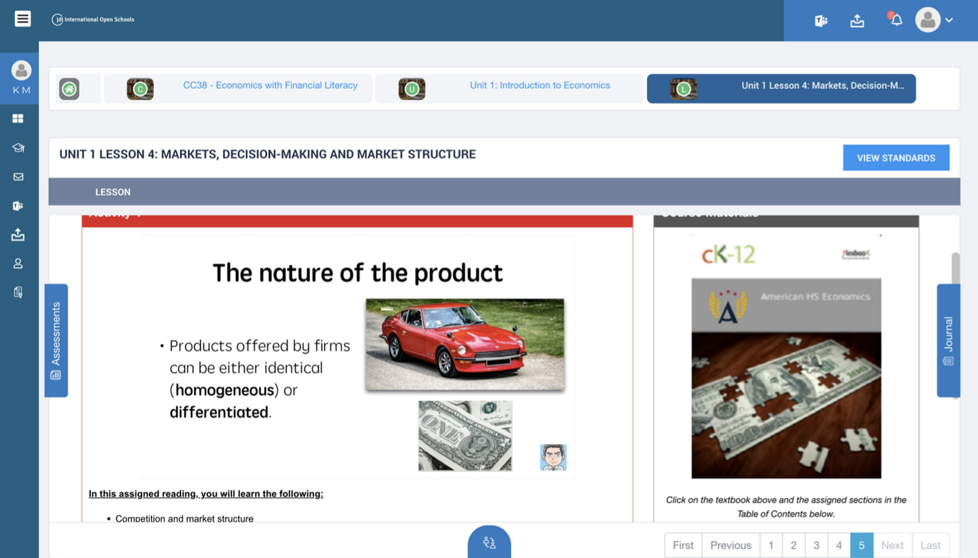Click the International Open Schools logo
This screenshot has width=978, height=558.
[93, 20]
